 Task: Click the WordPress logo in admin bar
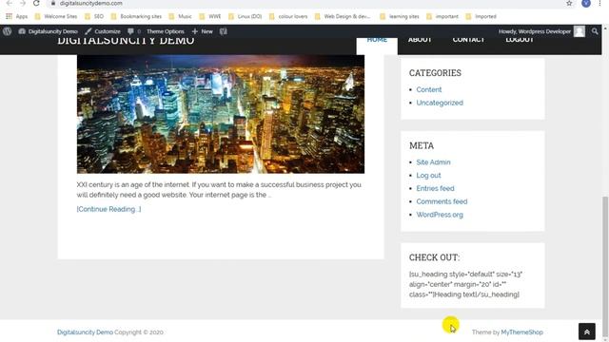[7, 31]
